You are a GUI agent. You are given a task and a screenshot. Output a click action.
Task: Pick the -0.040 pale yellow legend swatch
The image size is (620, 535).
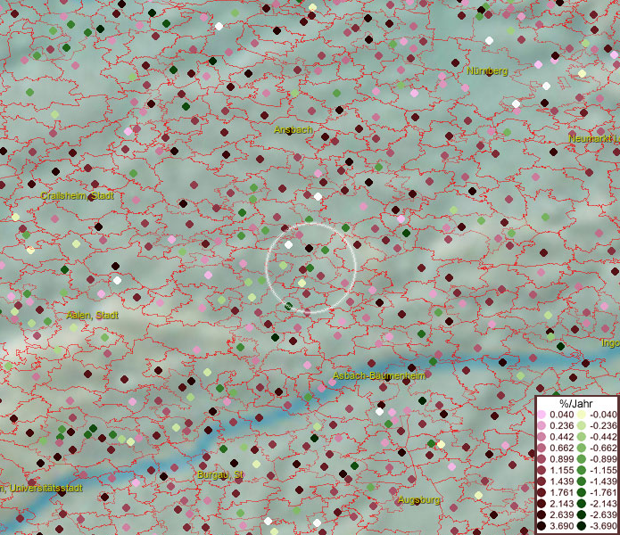pos(582,415)
